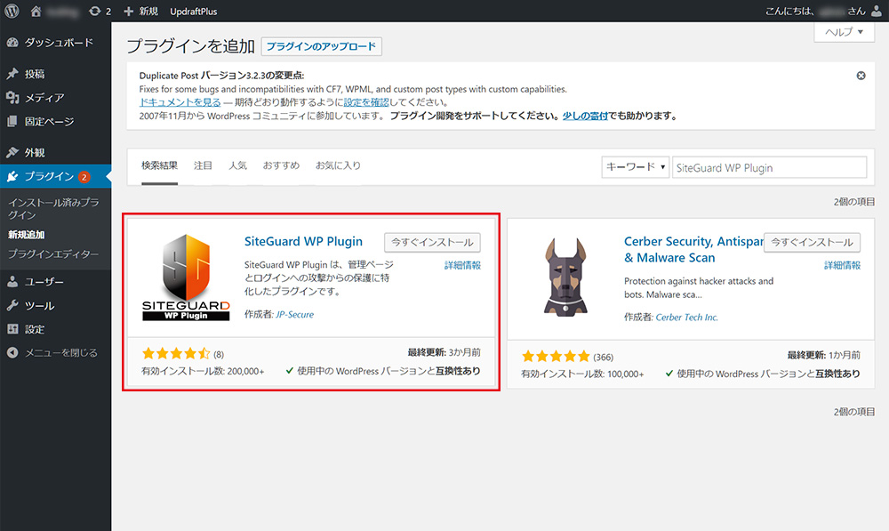Click the Cerber Security star rating

pos(556,357)
